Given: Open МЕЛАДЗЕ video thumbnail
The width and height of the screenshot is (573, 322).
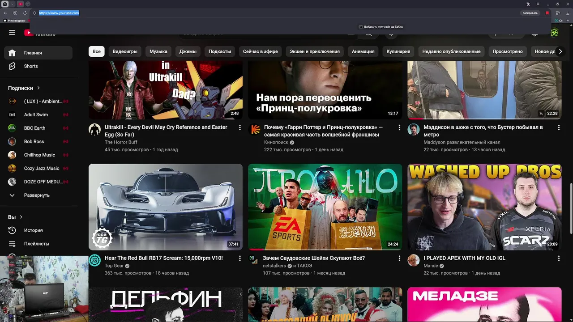Looking at the screenshot, I should tap(484, 305).
